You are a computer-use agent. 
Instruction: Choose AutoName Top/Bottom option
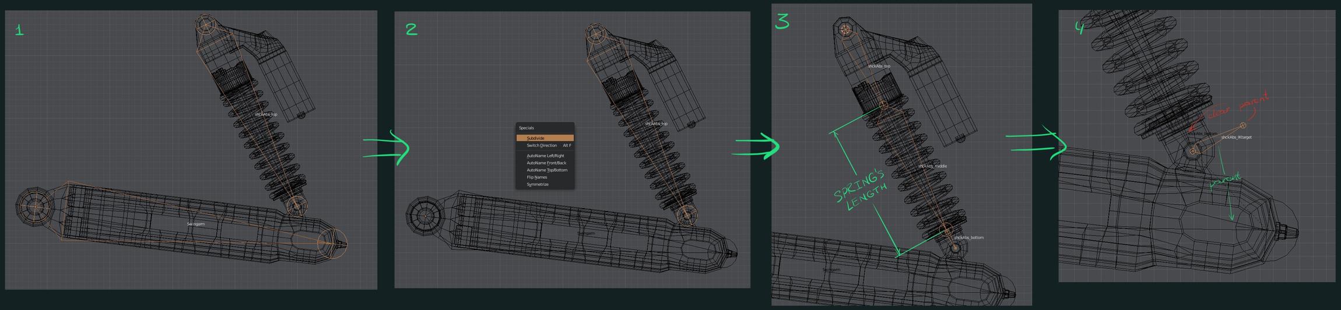(545, 170)
